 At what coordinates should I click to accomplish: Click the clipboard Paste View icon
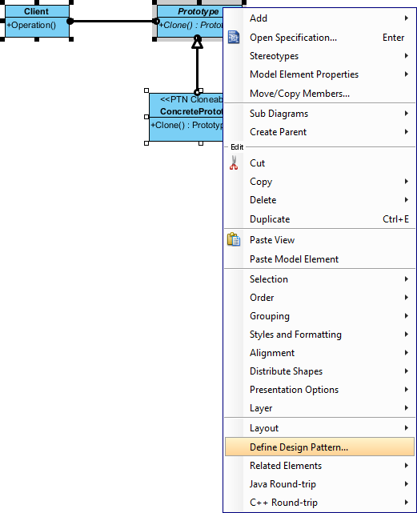pos(234,239)
